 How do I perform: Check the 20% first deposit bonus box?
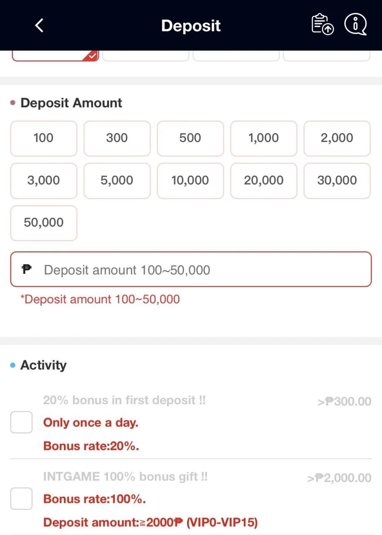pyautogui.click(x=21, y=422)
